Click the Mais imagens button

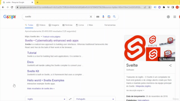coord(166,59)
